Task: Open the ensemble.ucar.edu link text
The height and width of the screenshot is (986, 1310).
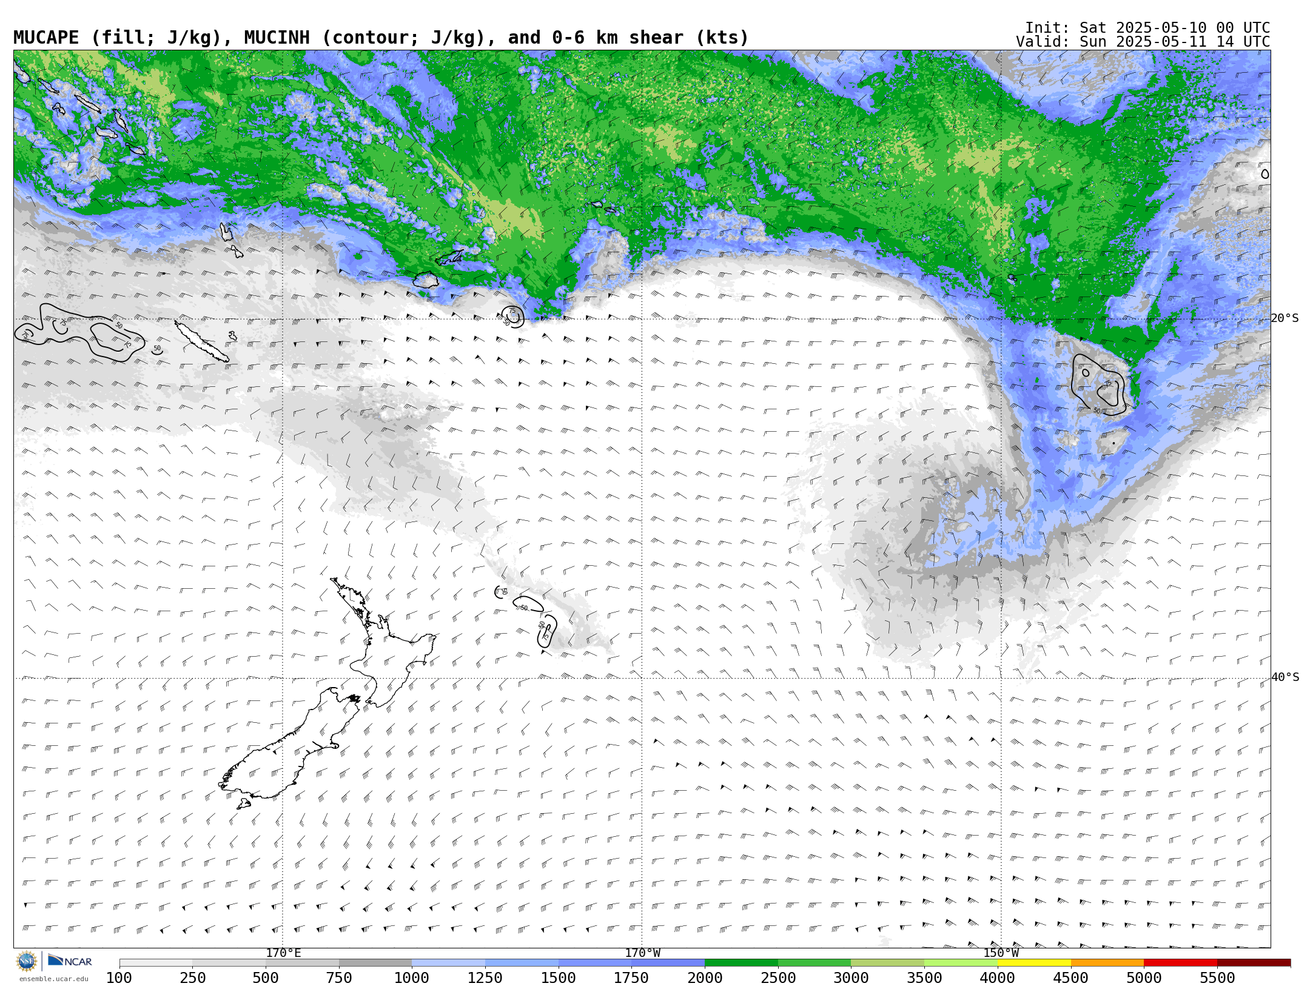Action: 53,979
